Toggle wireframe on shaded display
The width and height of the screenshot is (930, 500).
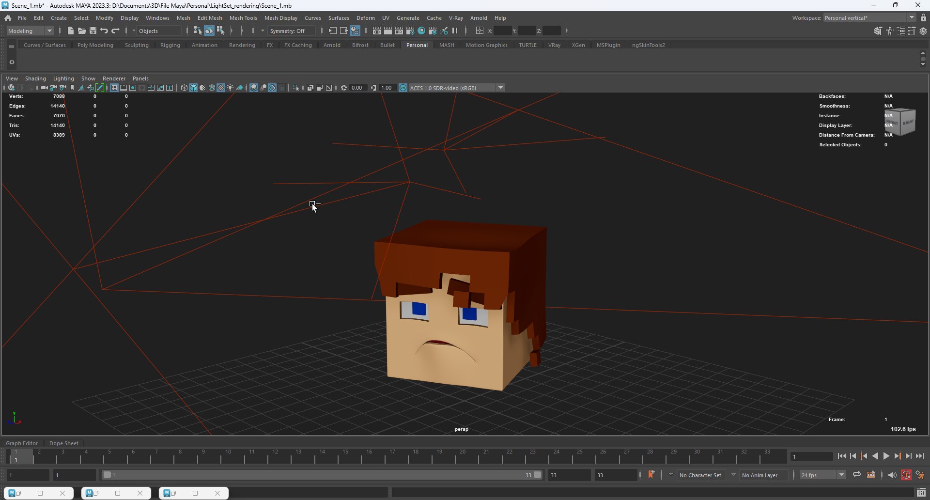coord(212,88)
